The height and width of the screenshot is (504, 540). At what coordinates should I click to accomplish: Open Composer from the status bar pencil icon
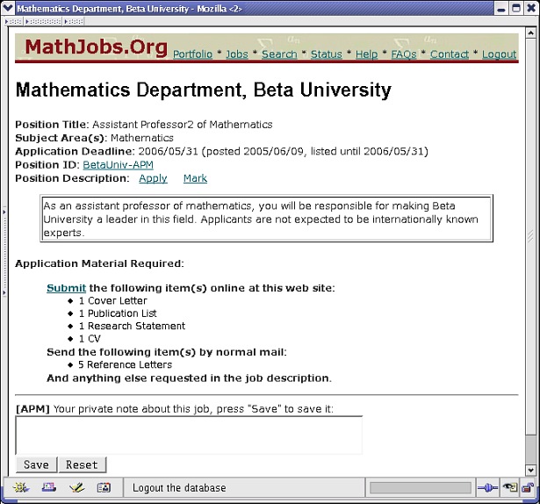pos(76,487)
